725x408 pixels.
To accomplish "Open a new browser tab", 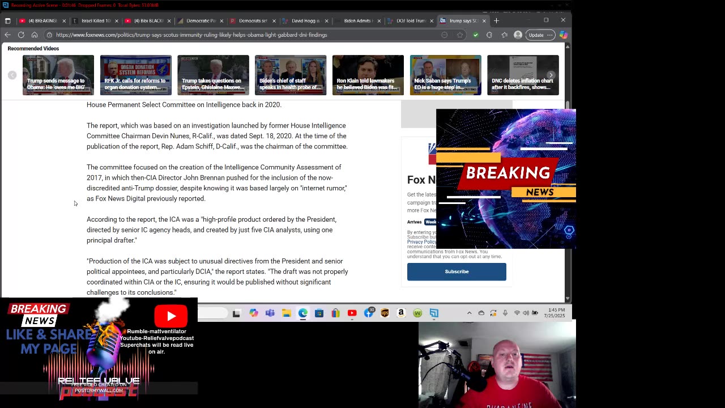I will [x=496, y=21].
